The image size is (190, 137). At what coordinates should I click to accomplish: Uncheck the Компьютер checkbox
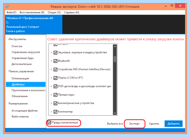point(55,112)
